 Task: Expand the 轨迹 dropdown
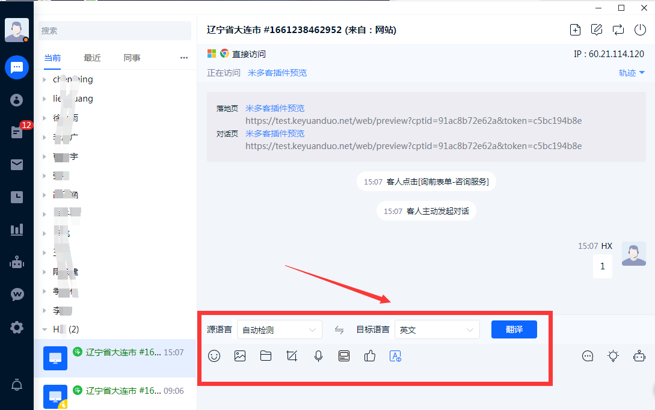point(632,73)
